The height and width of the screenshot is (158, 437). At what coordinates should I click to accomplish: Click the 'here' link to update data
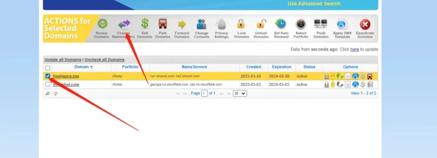(355, 50)
